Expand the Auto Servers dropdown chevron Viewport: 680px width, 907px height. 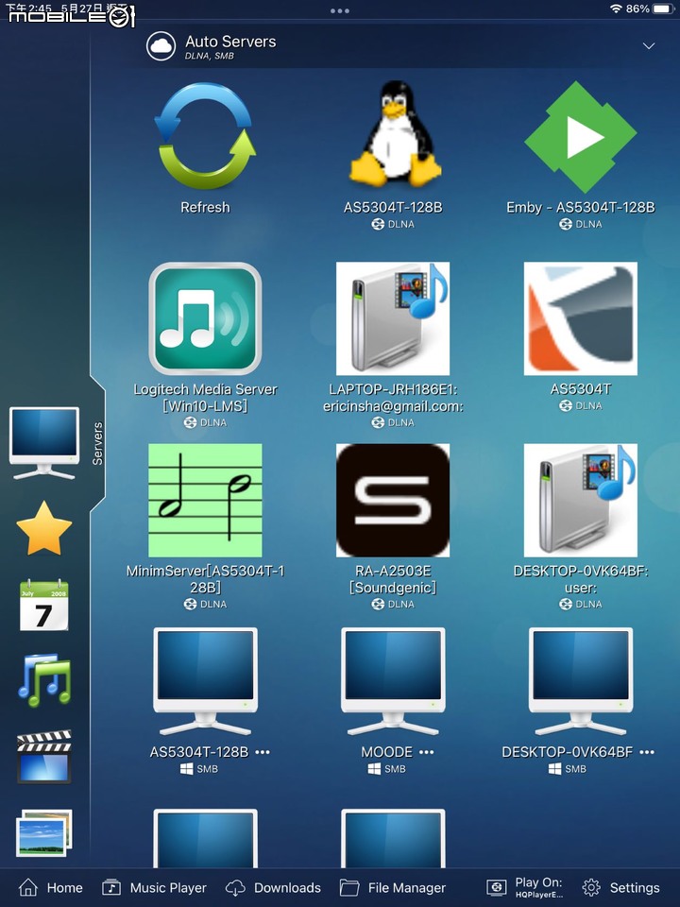point(649,45)
